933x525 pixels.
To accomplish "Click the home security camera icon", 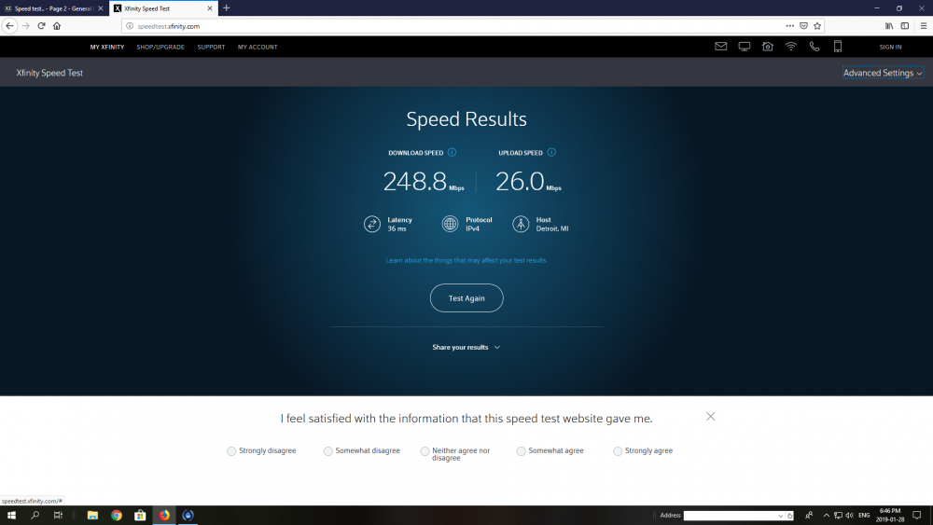I will 767,47.
